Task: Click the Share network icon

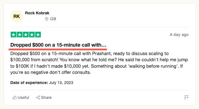Action: click(x=38, y=97)
